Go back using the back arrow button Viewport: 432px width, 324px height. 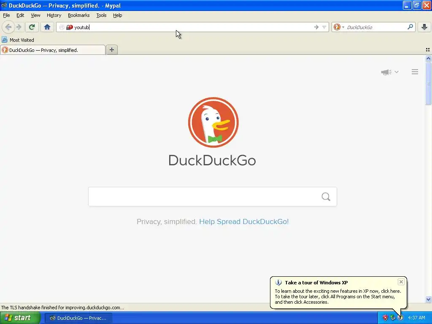point(8,27)
